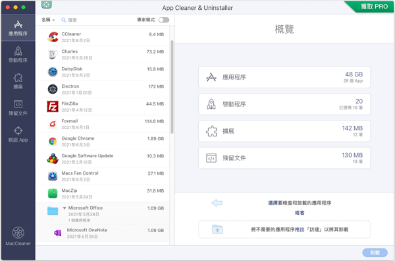Click the Microsoft OneNote row name

pyautogui.click(x=87, y=230)
